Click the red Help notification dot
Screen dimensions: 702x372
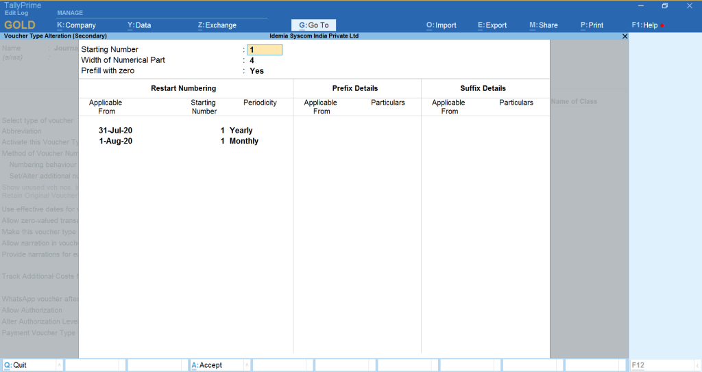(x=662, y=26)
